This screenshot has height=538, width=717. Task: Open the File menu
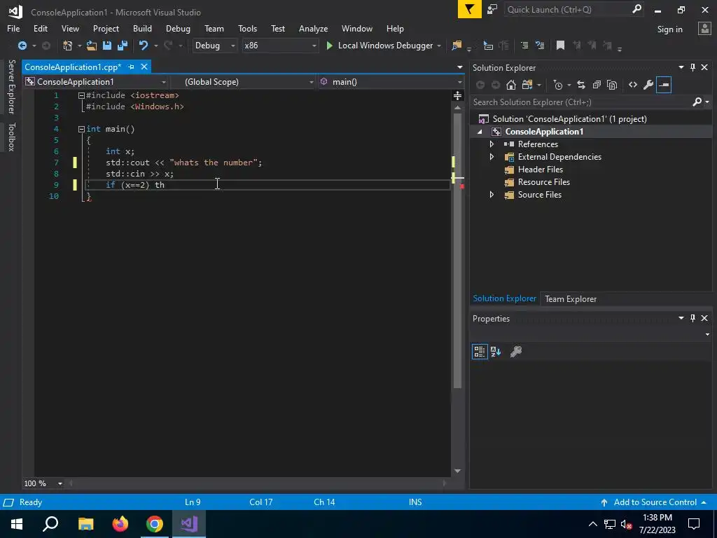13,28
